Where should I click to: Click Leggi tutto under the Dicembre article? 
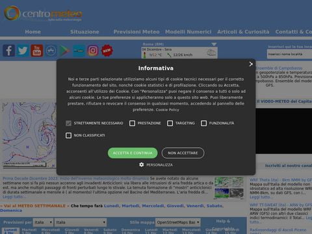coord(14,197)
